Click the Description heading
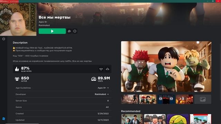Image resolution: width=221 pixels, height=124 pixels. 20,43
